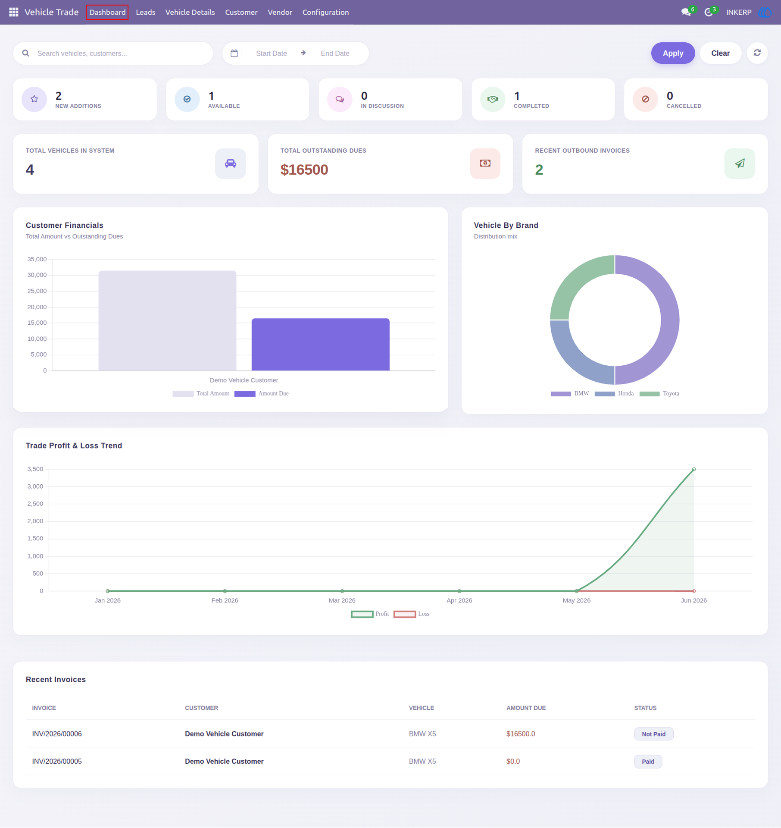781x828 pixels.
Task: Toggle Profit legend swatch
Action: tap(362, 614)
